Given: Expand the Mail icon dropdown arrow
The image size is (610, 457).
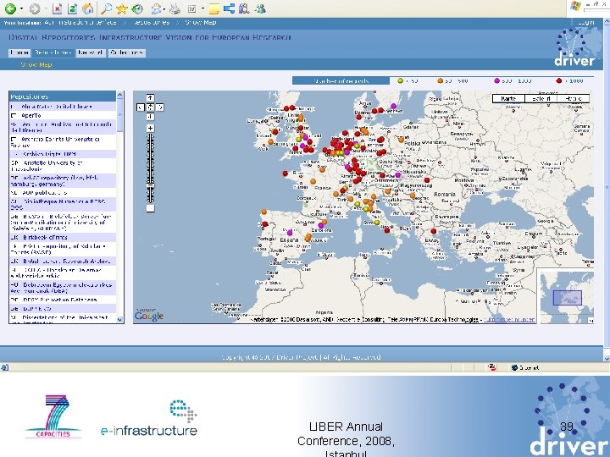Looking at the screenshot, I should tap(164, 8).
